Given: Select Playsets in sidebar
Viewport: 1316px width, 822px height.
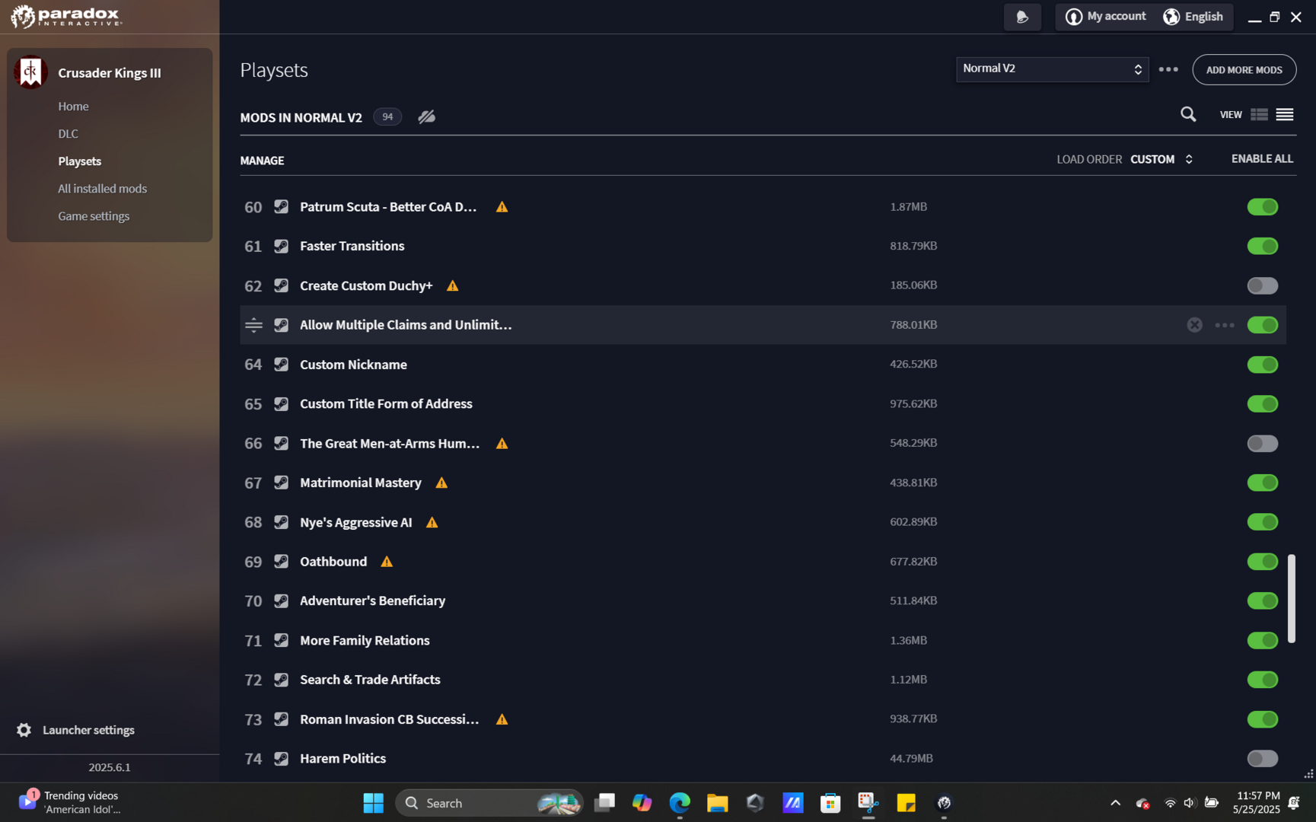Looking at the screenshot, I should coord(79,161).
